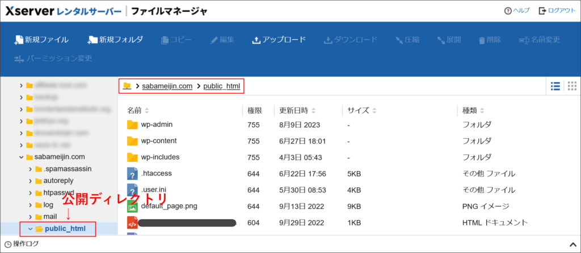Sort files by サイズ column
This screenshot has height=253, width=581.
(x=361, y=110)
